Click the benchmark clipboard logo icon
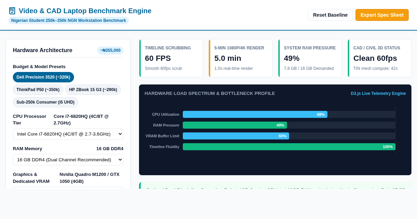The image size is (417, 219). (x=12, y=11)
